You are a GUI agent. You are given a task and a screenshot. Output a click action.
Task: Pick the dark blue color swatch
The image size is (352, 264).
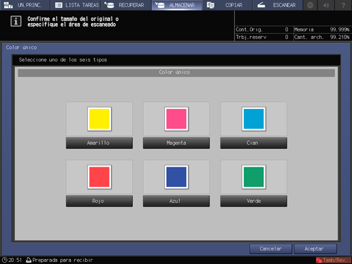[176, 177]
